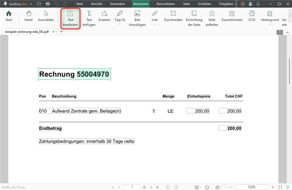Click the page count badge 1
This screenshot has height=190, width=292.
280,32
